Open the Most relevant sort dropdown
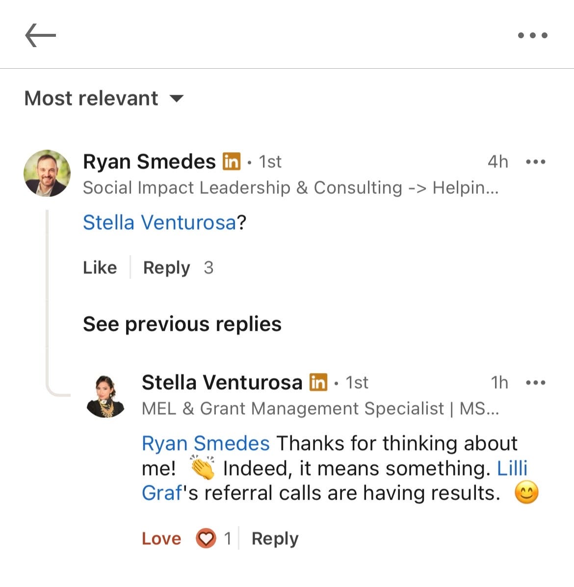The width and height of the screenshot is (574, 587). coord(104,99)
